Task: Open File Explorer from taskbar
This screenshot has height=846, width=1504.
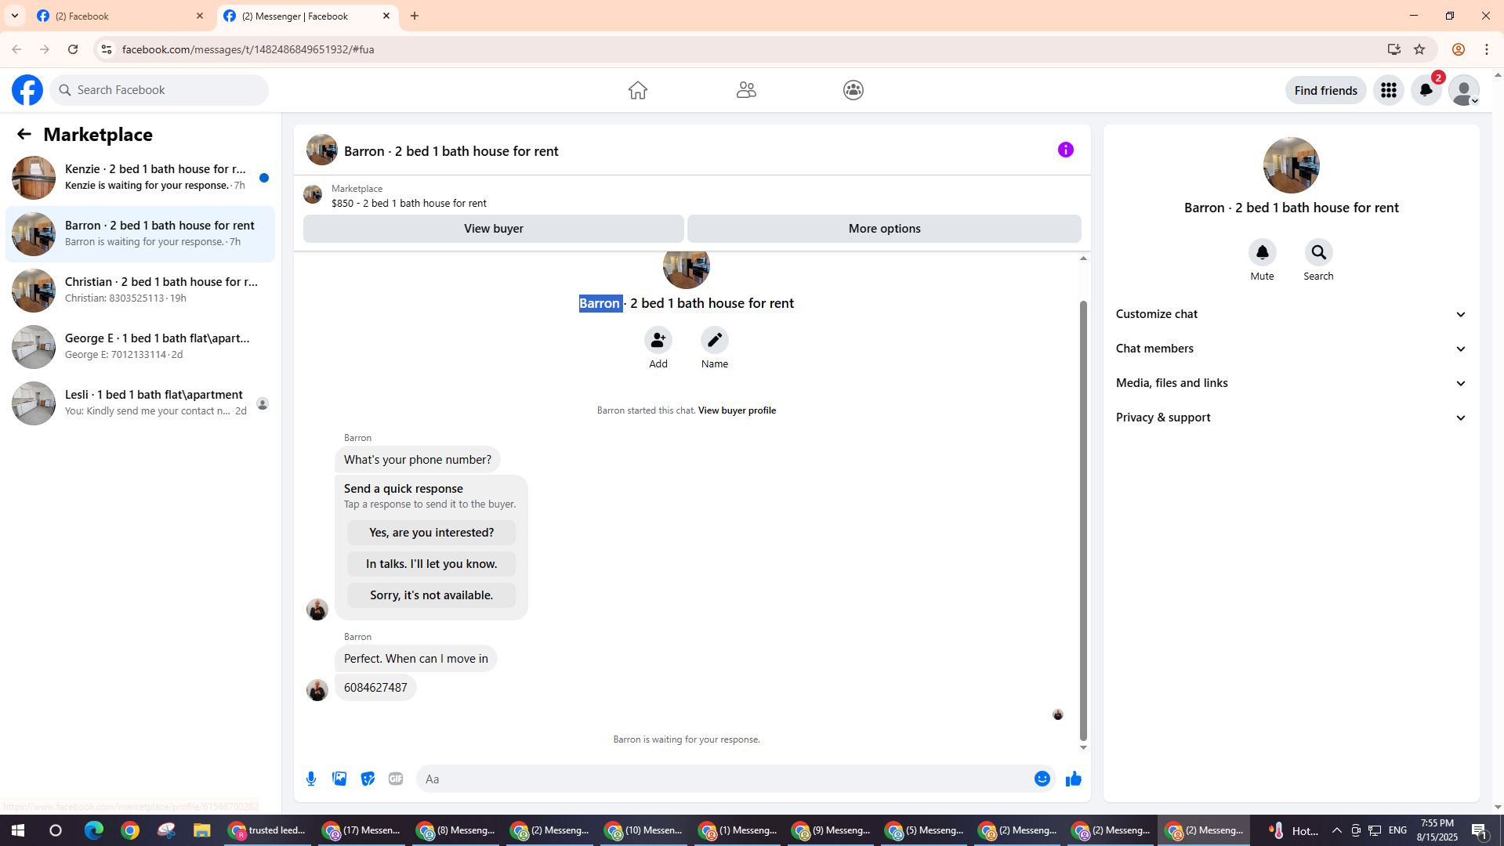Action: pos(201,830)
